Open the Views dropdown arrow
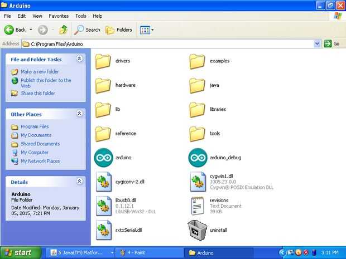 (x=152, y=30)
